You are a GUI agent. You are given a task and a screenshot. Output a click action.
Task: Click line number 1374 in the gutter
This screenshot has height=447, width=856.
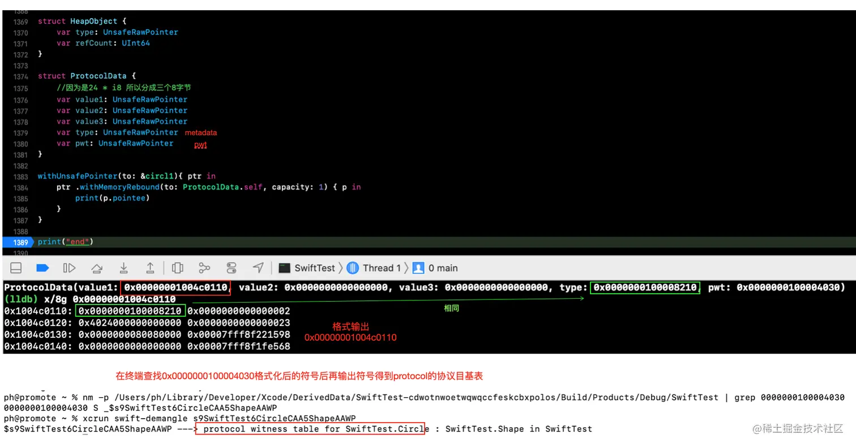[20, 76]
